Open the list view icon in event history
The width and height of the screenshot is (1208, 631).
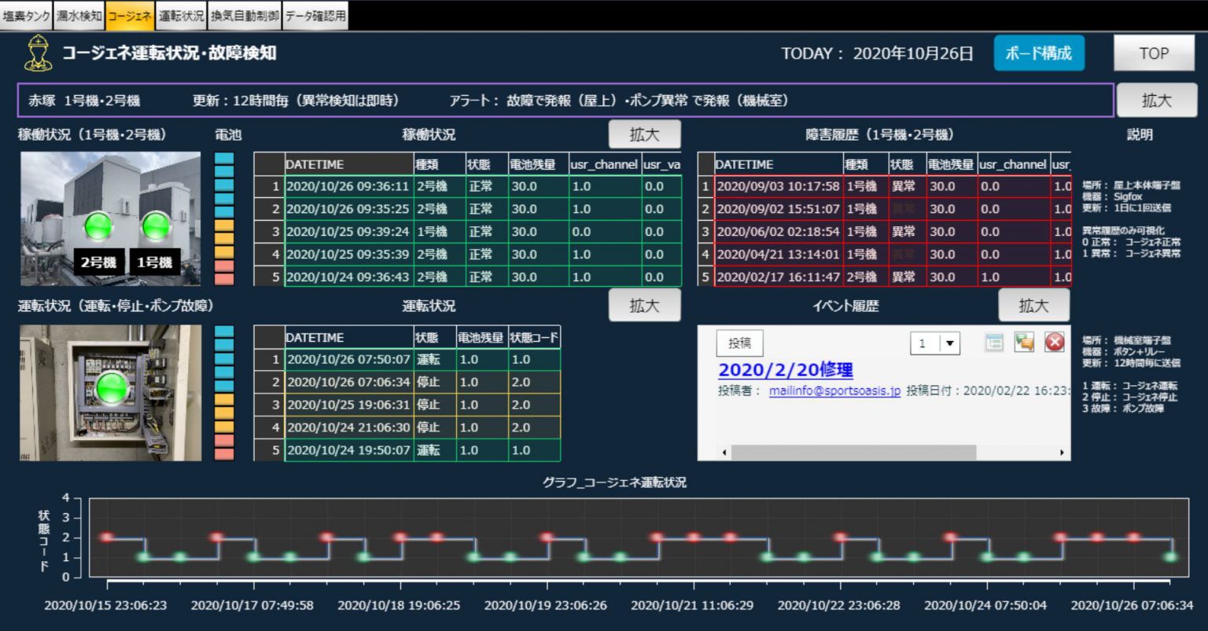coord(994,342)
